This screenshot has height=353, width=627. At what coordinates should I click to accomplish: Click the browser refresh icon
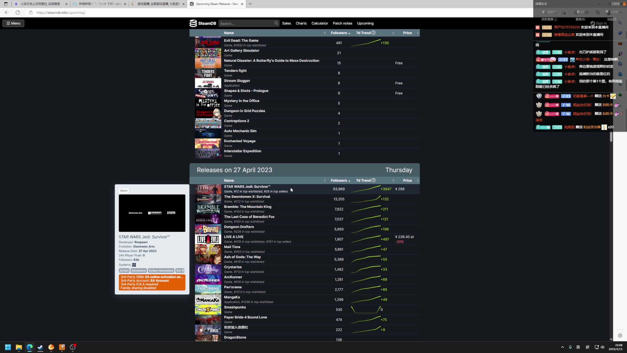(x=18, y=12)
